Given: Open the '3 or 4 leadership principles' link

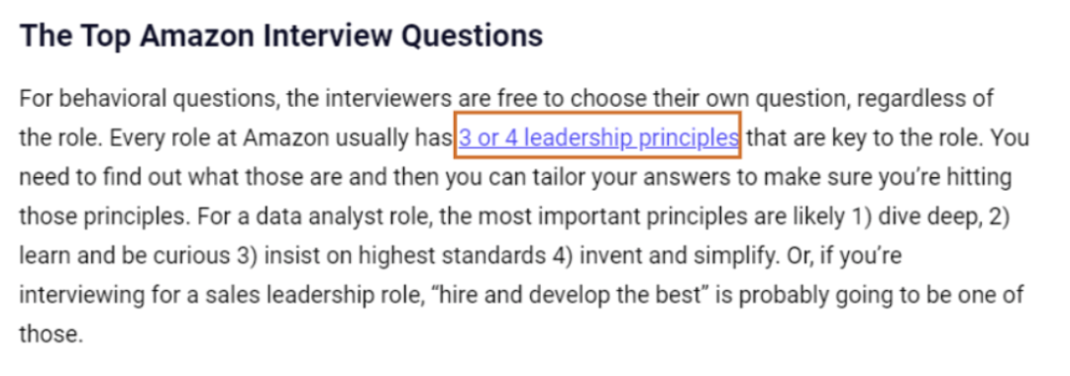Looking at the screenshot, I should tap(598, 139).
